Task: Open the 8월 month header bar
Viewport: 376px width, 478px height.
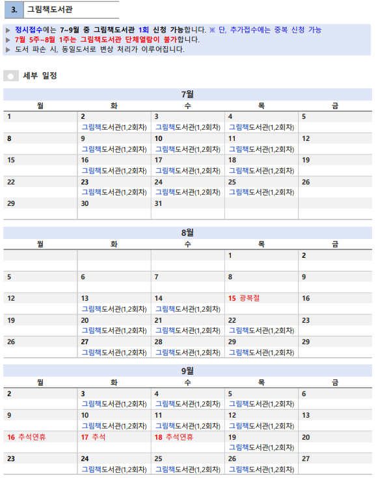Action: 187,233
